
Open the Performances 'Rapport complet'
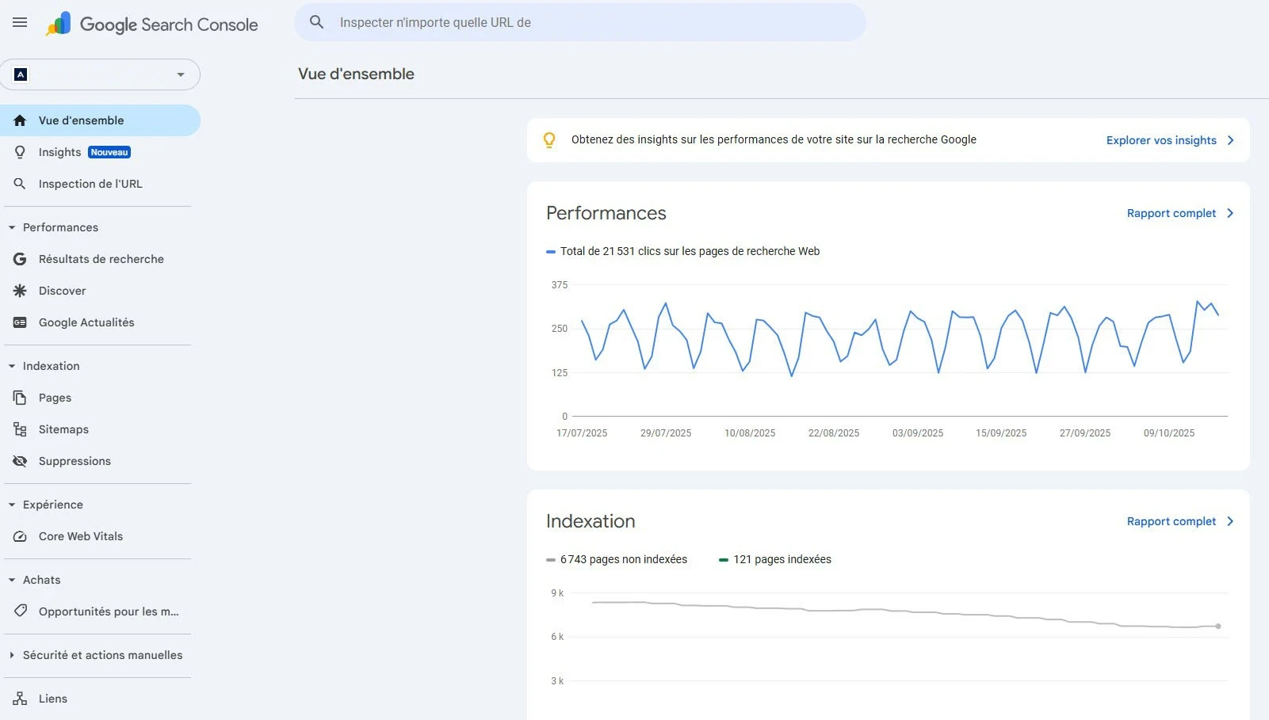click(x=1172, y=213)
